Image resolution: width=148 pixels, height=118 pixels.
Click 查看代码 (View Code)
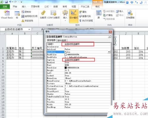click(x=85, y=16)
